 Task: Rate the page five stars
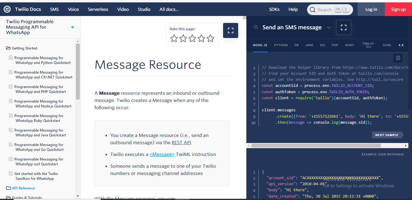210,39
